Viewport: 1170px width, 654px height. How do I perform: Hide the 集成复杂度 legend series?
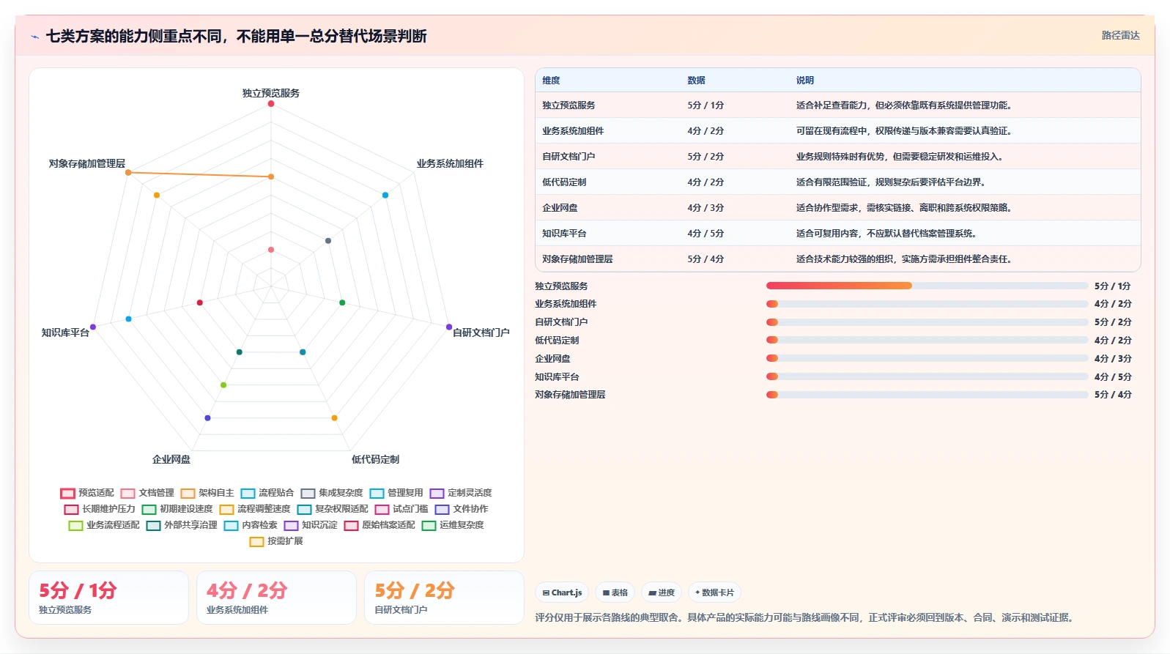332,493
